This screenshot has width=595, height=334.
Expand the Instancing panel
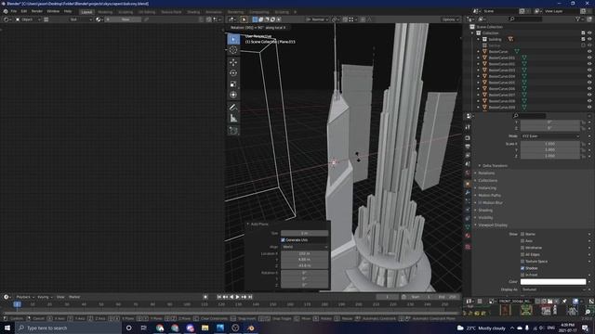coord(487,187)
